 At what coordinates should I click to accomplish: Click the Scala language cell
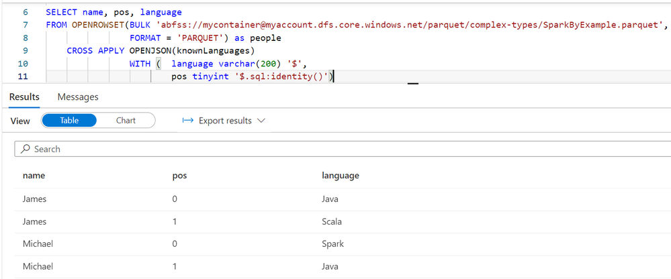(332, 222)
